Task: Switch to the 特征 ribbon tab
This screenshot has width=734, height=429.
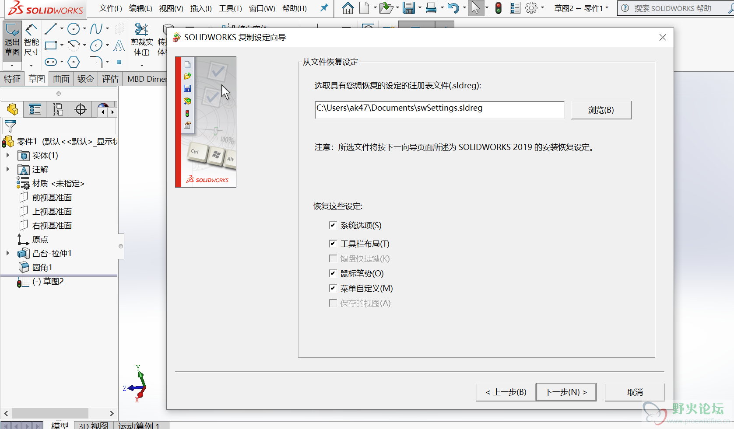Action: pos(12,79)
